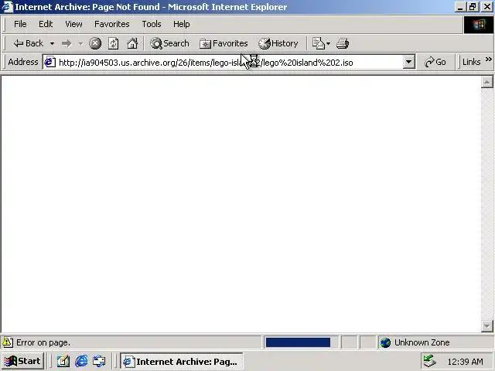Click the Windows logo throbber icon
The image size is (495, 371).
pyautogui.click(x=479, y=24)
